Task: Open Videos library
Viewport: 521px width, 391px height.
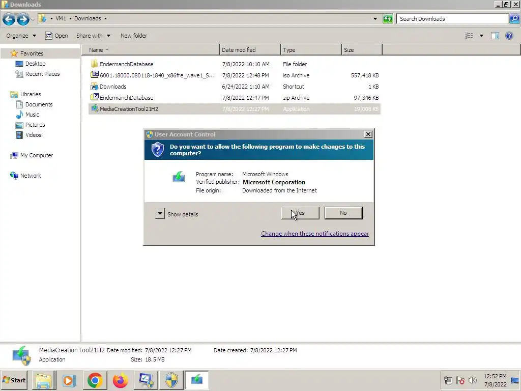Action: coord(33,135)
